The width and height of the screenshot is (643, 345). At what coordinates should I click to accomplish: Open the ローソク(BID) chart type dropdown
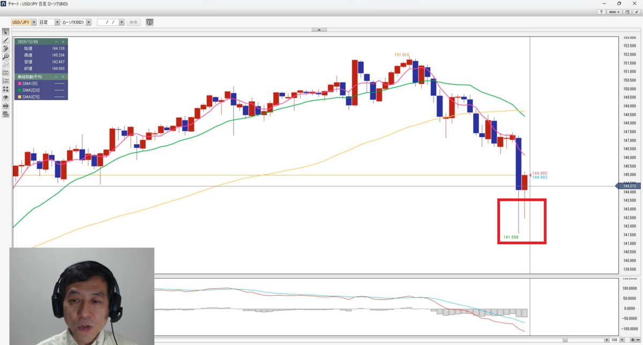88,22
